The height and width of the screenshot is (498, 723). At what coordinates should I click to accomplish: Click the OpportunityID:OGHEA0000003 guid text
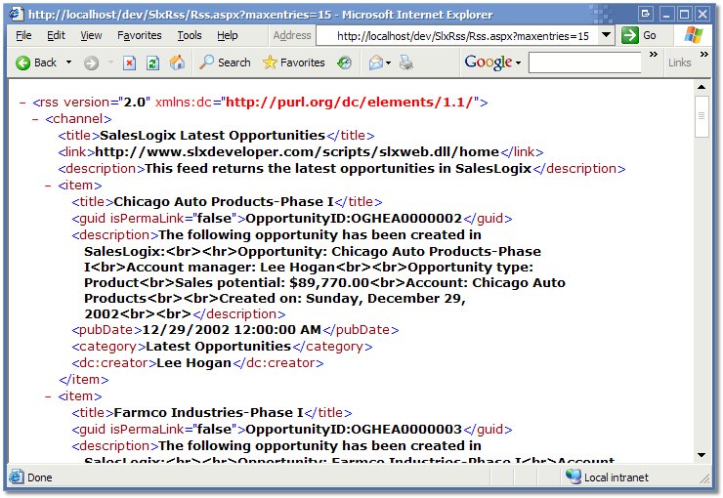tap(354, 430)
